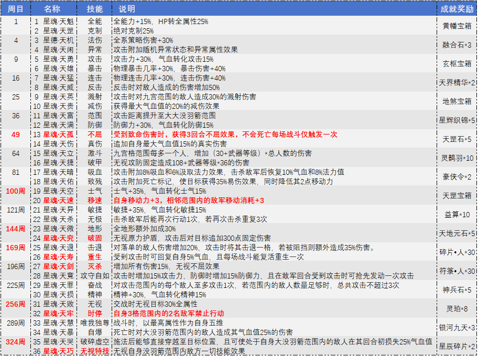The height and width of the screenshot is (357, 478).
Task: Select the red 324周 cycle cell
Action: tap(16, 341)
